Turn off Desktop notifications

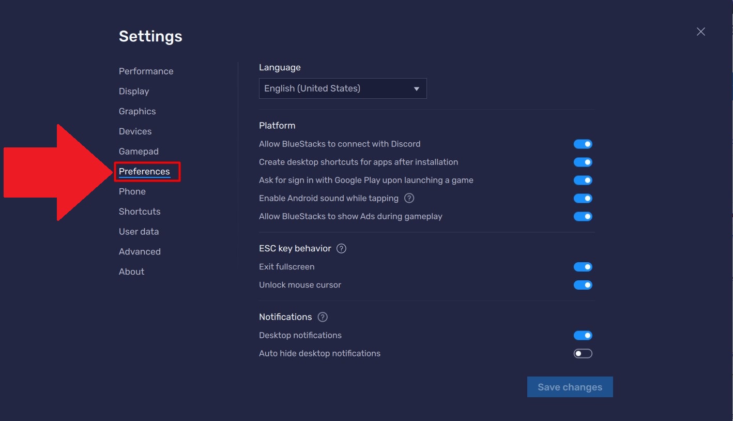tap(583, 336)
